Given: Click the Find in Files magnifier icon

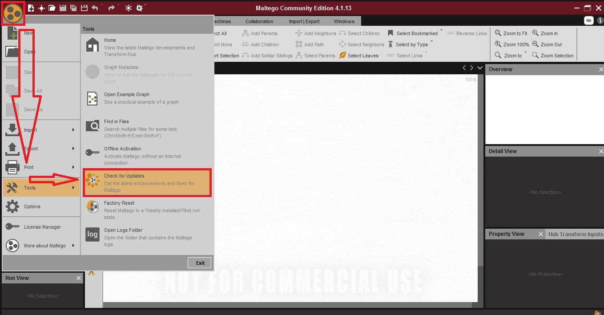Looking at the screenshot, I should click(x=93, y=126).
